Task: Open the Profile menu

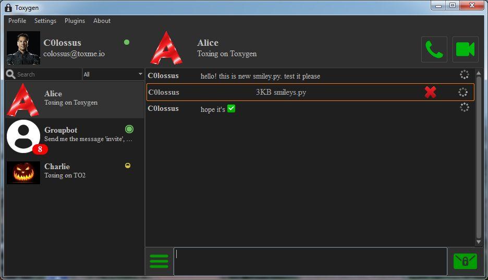Action: point(17,21)
